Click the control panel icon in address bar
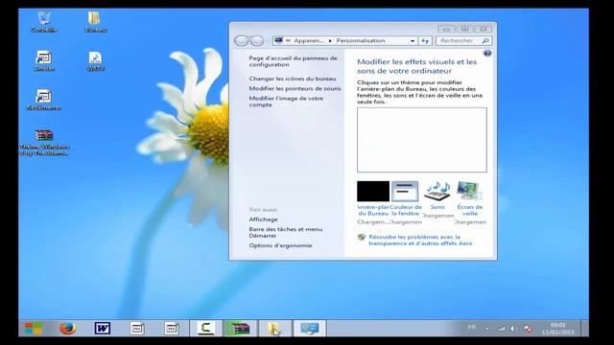 [279, 40]
